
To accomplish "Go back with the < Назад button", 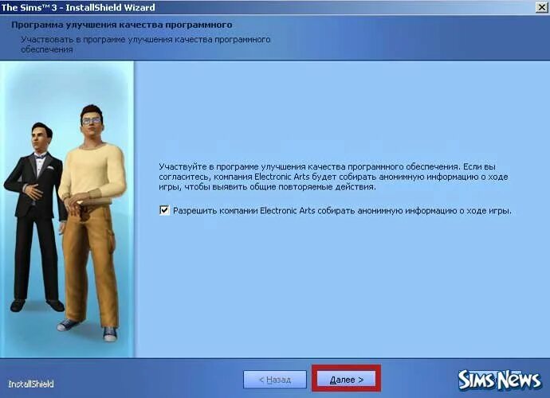I will 275,380.
